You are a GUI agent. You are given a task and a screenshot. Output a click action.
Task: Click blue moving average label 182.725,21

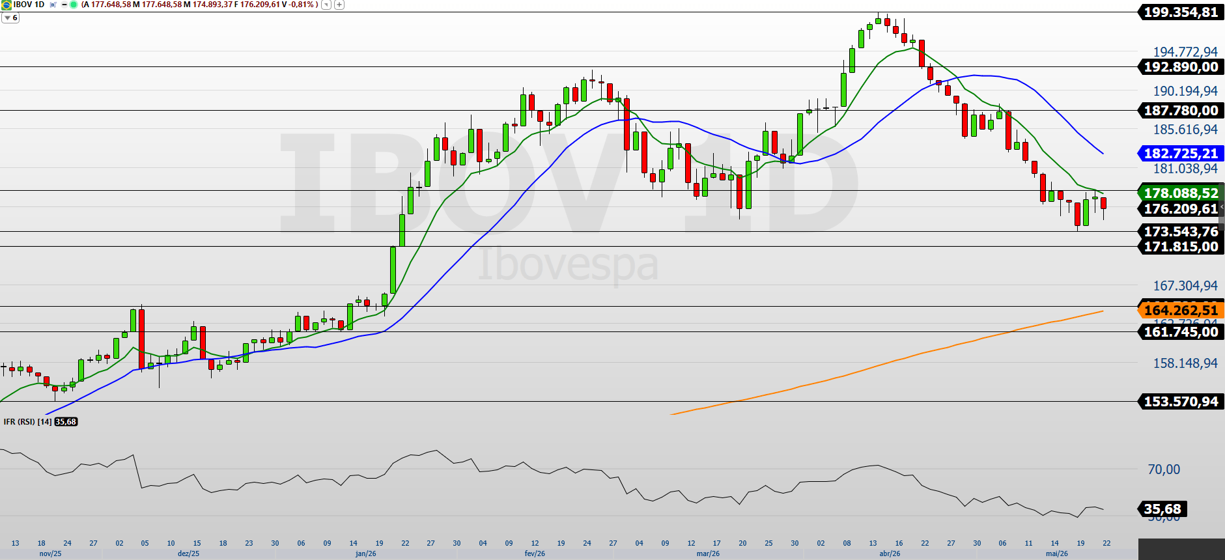tap(1181, 154)
